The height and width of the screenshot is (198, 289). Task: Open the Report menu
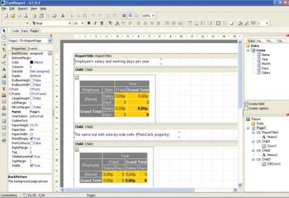coord(22,9)
